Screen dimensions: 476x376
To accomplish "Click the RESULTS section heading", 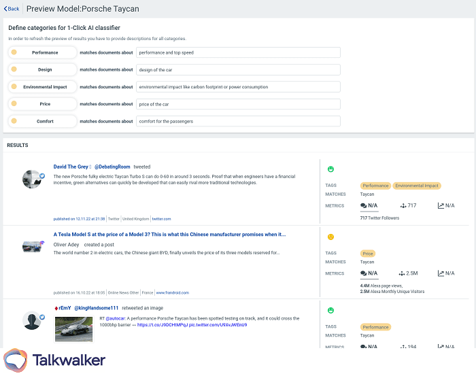I will (x=17, y=146).
